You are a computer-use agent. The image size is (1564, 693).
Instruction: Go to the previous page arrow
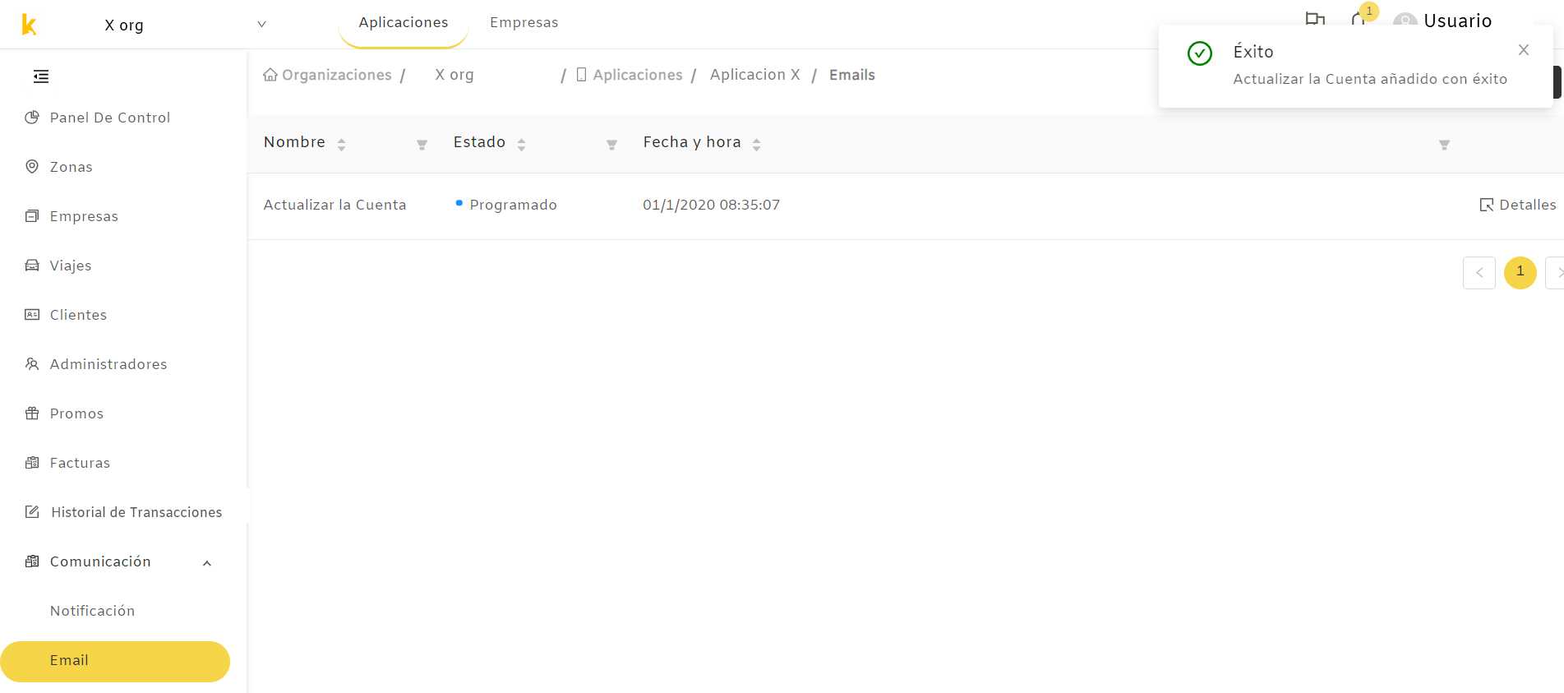(x=1479, y=273)
